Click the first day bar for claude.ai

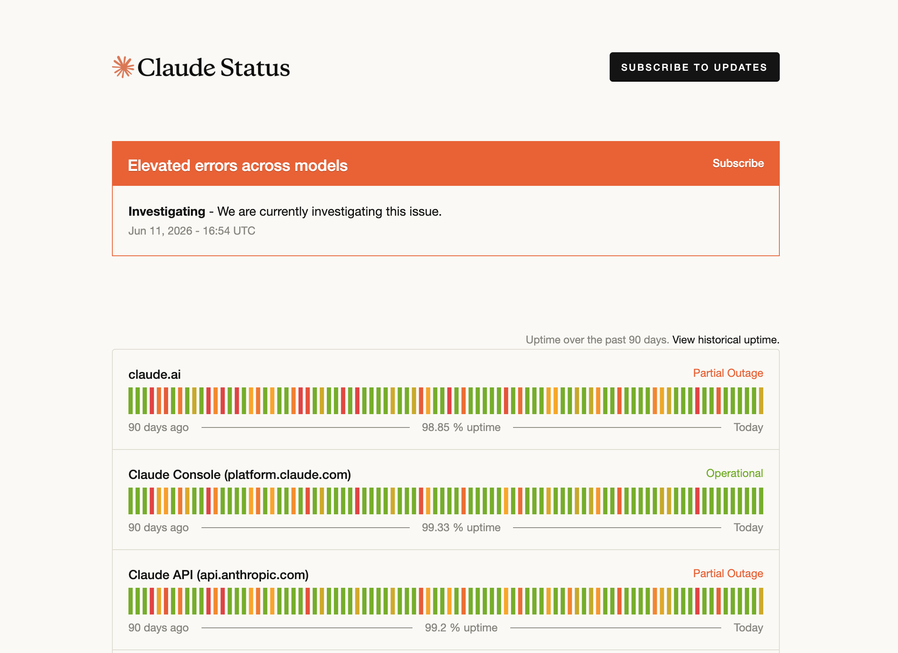pos(131,401)
